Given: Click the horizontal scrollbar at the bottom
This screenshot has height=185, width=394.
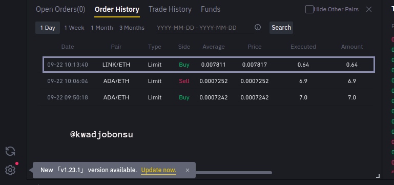Looking at the screenshot, I should tap(234, 173).
